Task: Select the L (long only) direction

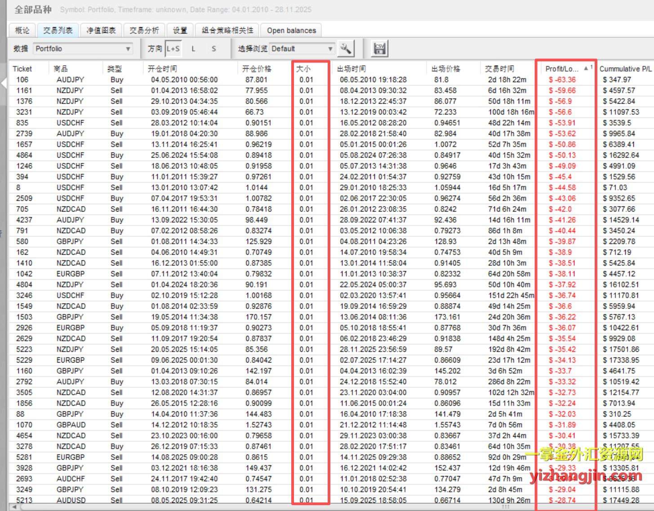Action: pos(193,49)
